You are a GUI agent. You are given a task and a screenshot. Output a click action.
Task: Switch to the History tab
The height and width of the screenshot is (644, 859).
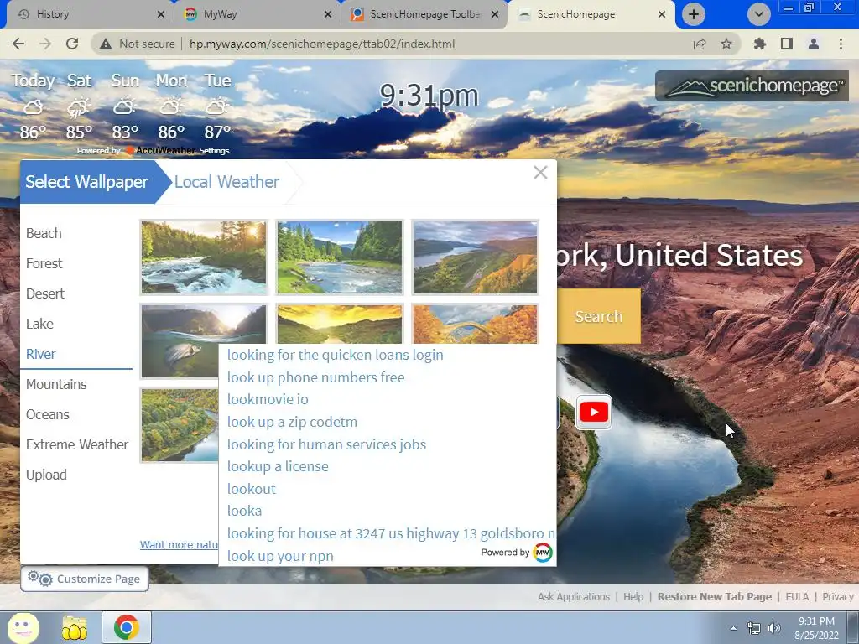(x=87, y=14)
